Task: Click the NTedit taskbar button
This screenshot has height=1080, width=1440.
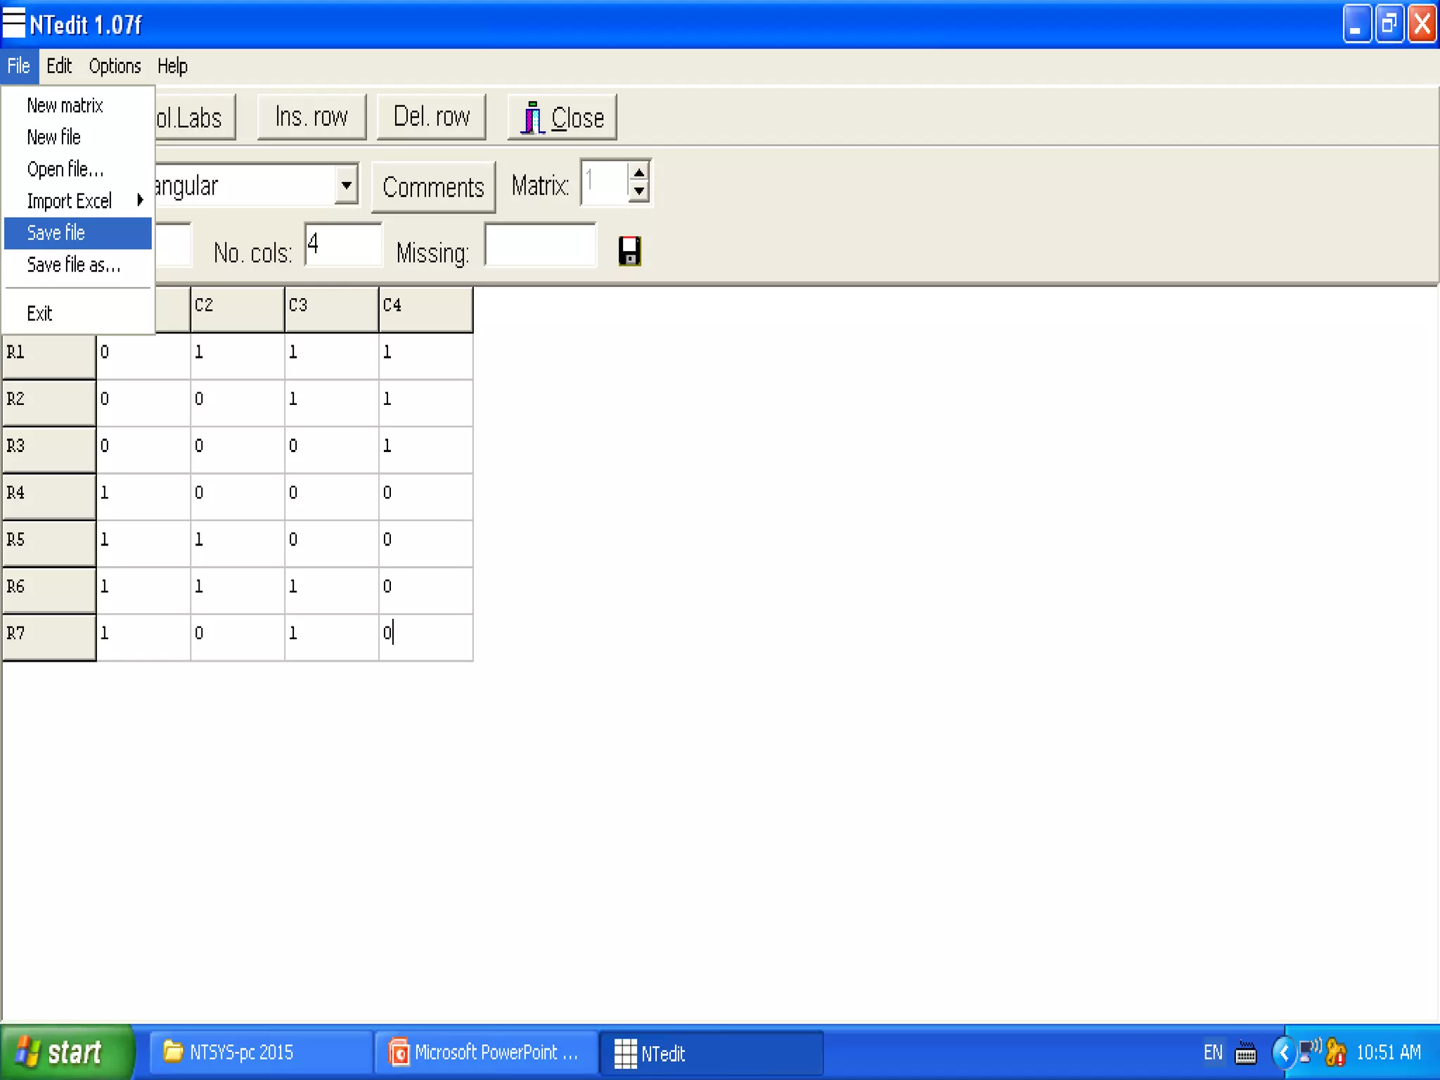Action: [x=710, y=1053]
